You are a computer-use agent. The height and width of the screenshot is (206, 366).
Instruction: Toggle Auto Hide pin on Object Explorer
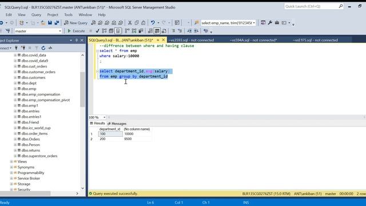coord(76,40)
